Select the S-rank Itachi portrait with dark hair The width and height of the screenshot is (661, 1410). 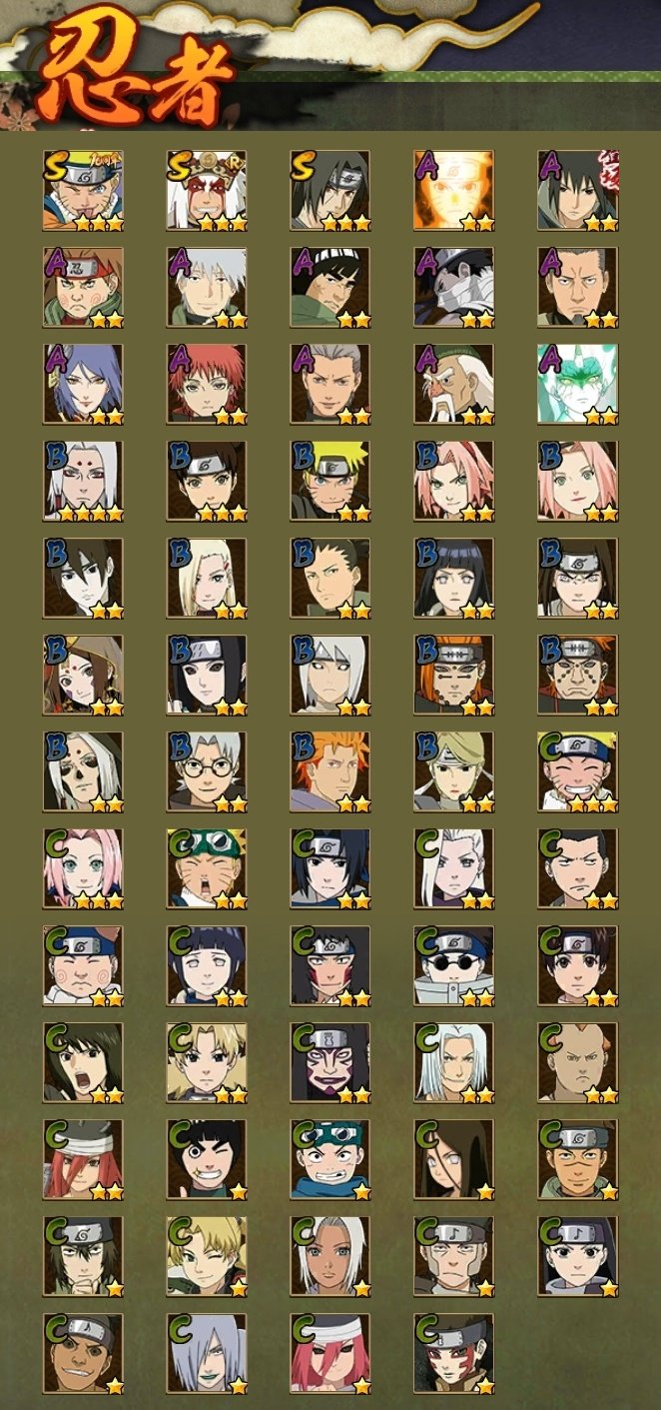point(330,190)
